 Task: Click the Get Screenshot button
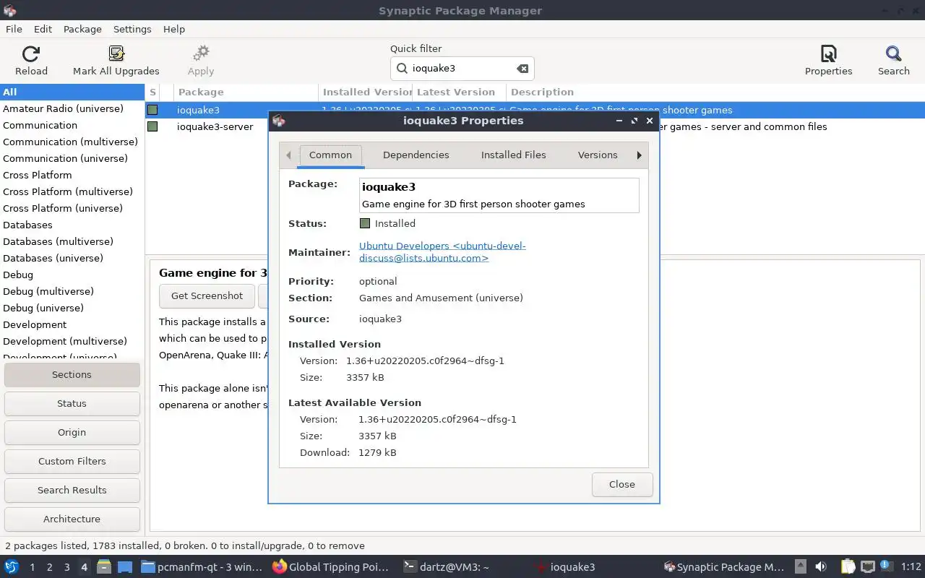click(207, 296)
